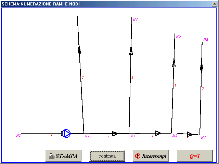
Task: Click the flow arrow near node N7
Action: 190,134
